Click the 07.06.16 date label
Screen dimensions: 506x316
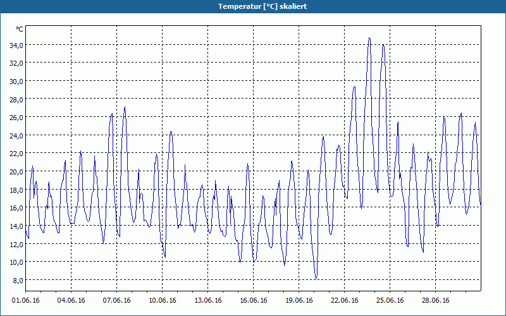(x=116, y=301)
